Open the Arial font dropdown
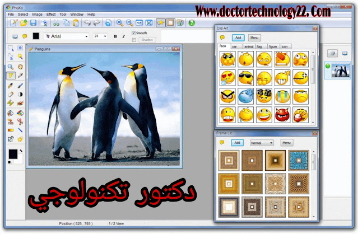 pyautogui.click(x=86, y=36)
